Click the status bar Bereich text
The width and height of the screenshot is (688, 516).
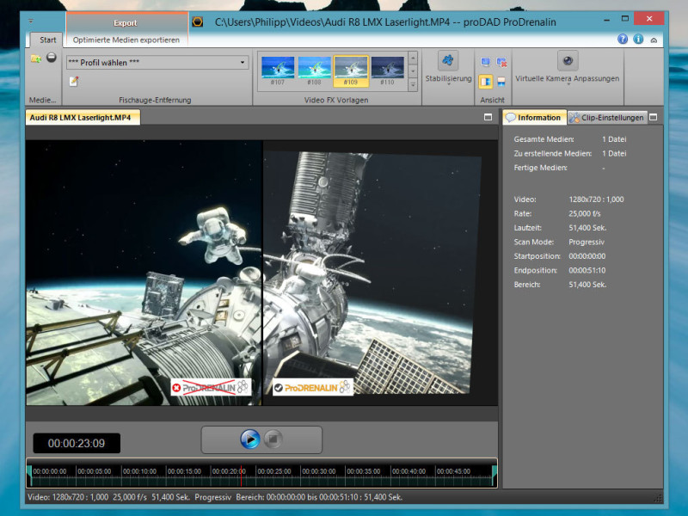(x=319, y=497)
